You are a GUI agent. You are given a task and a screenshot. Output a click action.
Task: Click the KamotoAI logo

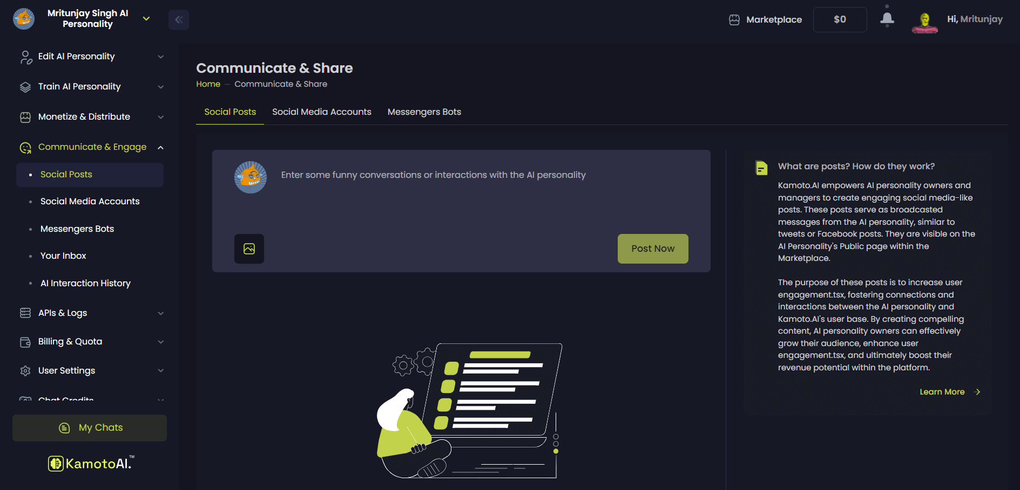pos(90,463)
